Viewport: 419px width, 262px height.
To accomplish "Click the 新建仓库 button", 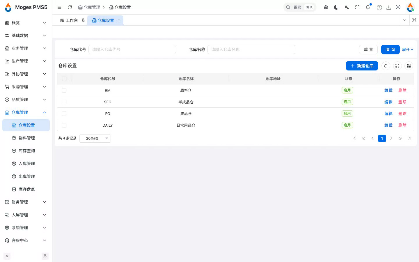I will tap(362, 66).
